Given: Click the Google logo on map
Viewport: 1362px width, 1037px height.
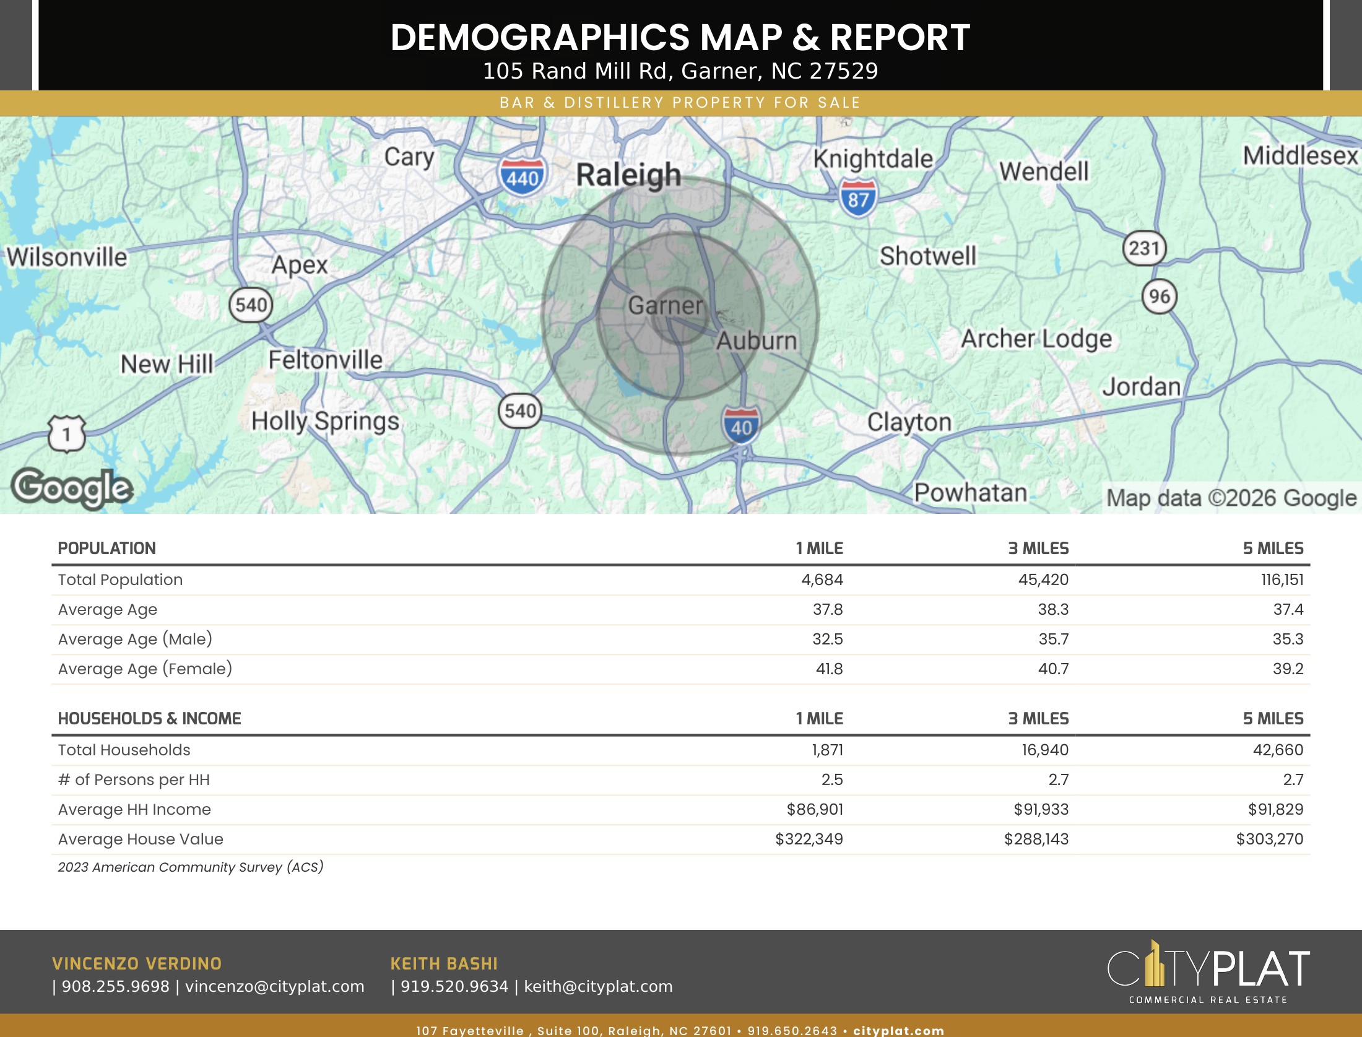Looking at the screenshot, I should pos(72,488).
